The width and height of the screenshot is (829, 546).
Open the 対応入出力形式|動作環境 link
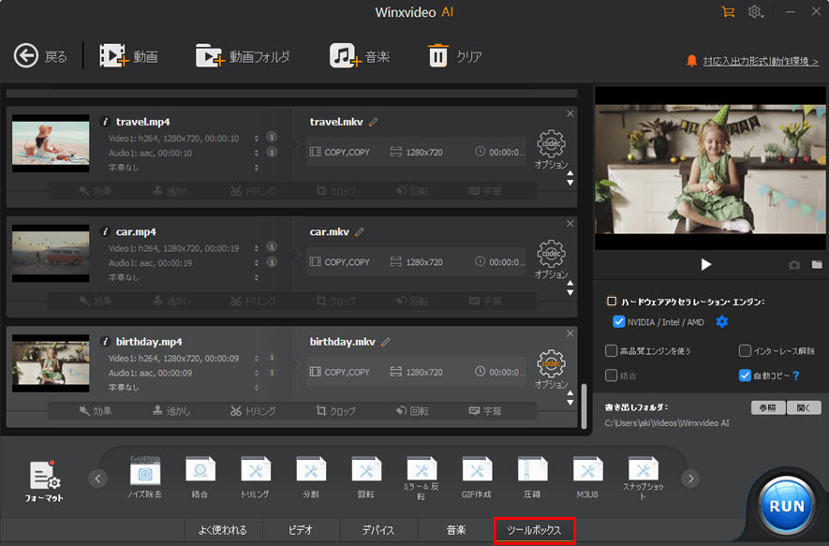(761, 61)
